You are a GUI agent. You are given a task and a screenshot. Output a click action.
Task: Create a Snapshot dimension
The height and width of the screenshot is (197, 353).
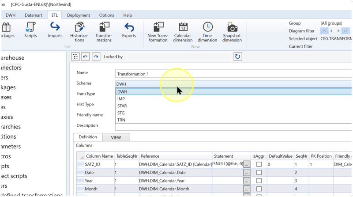pyautogui.click(x=232, y=32)
